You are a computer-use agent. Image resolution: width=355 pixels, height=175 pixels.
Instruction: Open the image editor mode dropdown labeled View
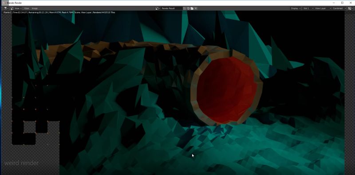[16, 8]
